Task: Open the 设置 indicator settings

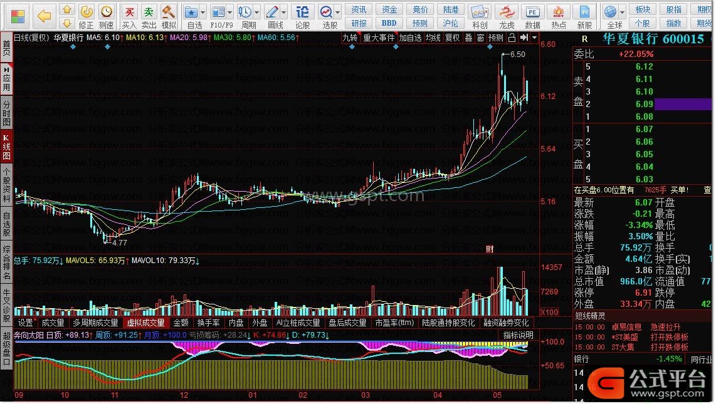Action: [26, 323]
